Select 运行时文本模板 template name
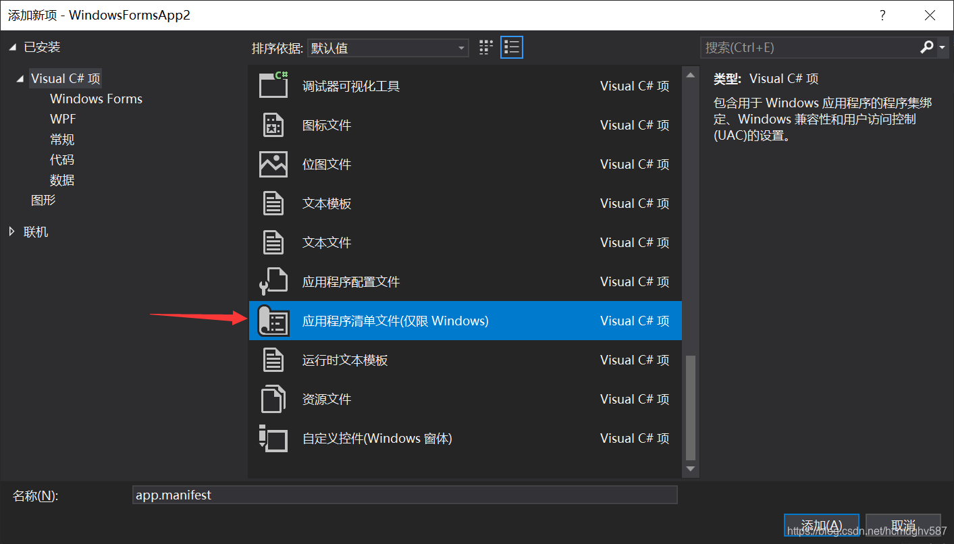Image resolution: width=954 pixels, height=544 pixels. [345, 360]
